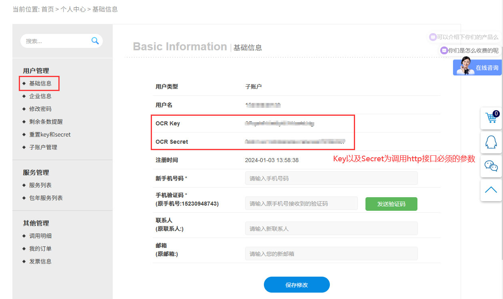
Task: Open 重置key和secret menu item
Action: (50, 135)
